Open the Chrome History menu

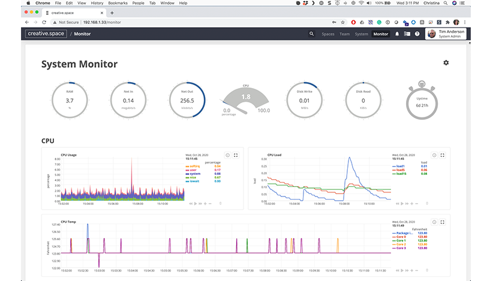tap(97, 3)
